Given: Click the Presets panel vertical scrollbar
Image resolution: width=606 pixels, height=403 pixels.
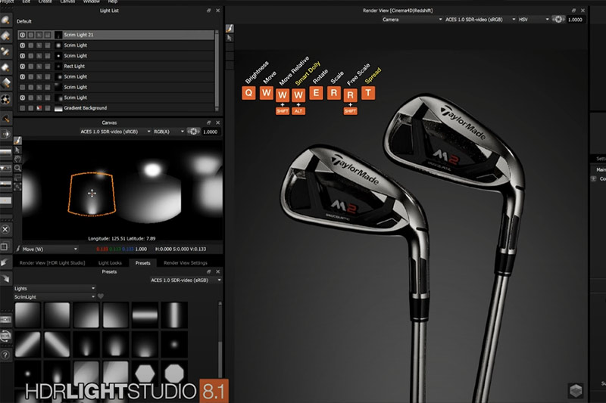Looking at the screenshot, I should tap(220, 339).
